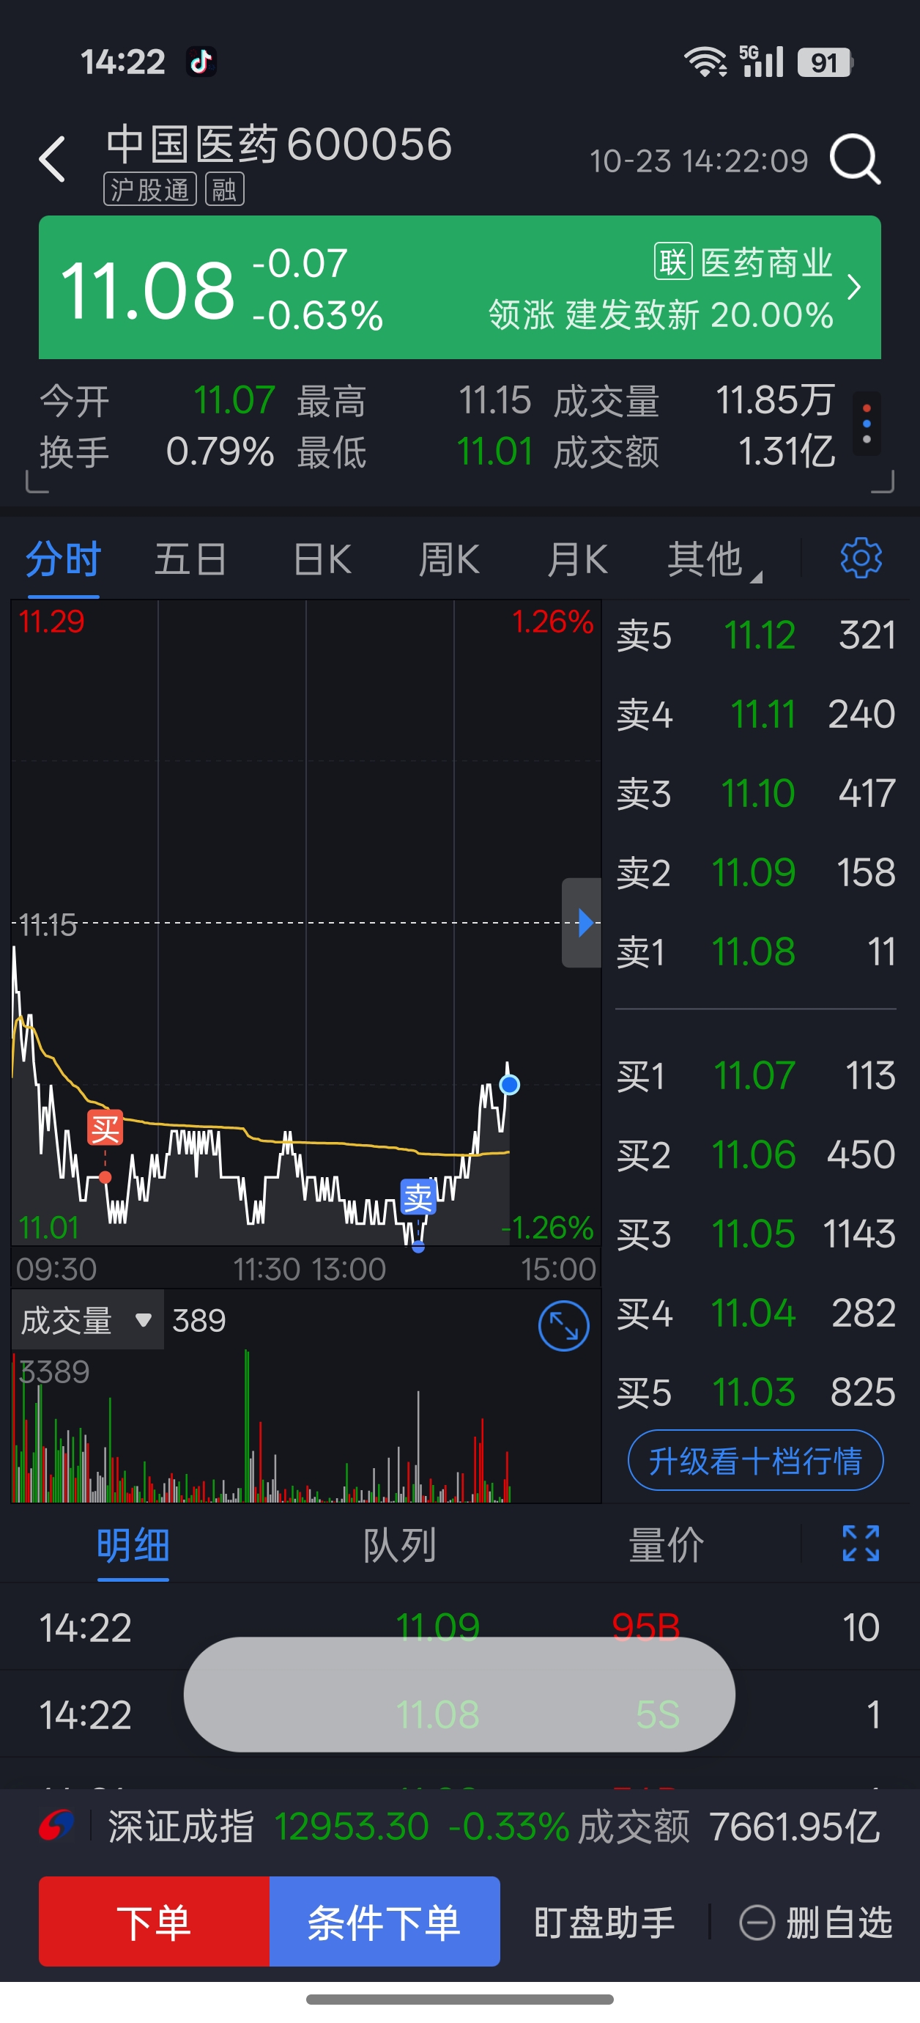Tap the current price 11.08 in green banner
The image size is (920, 2023).
click(147, 290)
